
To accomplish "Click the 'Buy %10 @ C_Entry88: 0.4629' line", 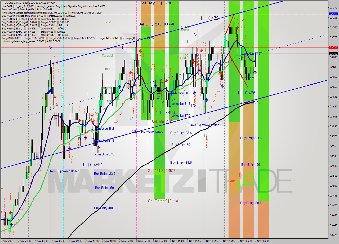I will pos(35,25).
